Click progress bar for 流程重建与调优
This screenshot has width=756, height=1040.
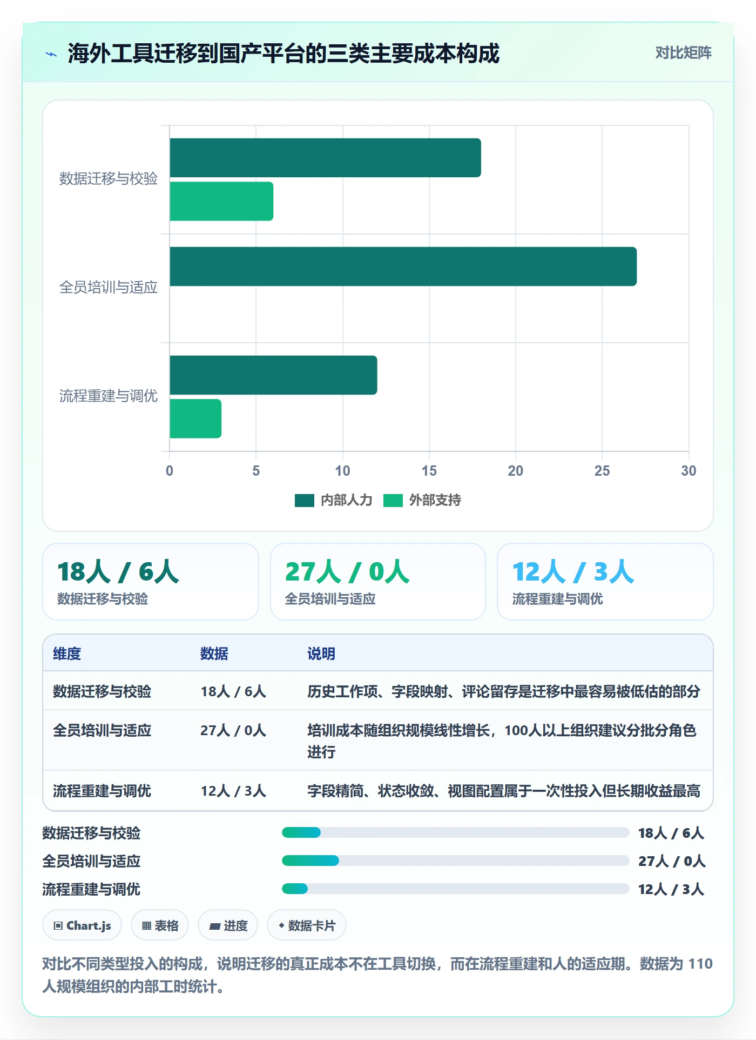click(x=456, y=889)
